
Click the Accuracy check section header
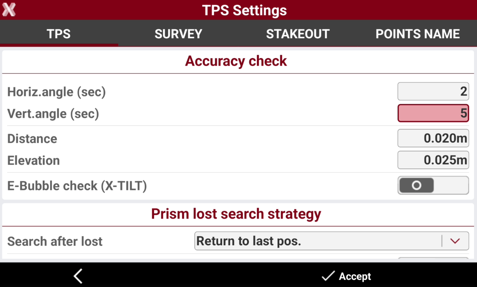tap(236, 61)
